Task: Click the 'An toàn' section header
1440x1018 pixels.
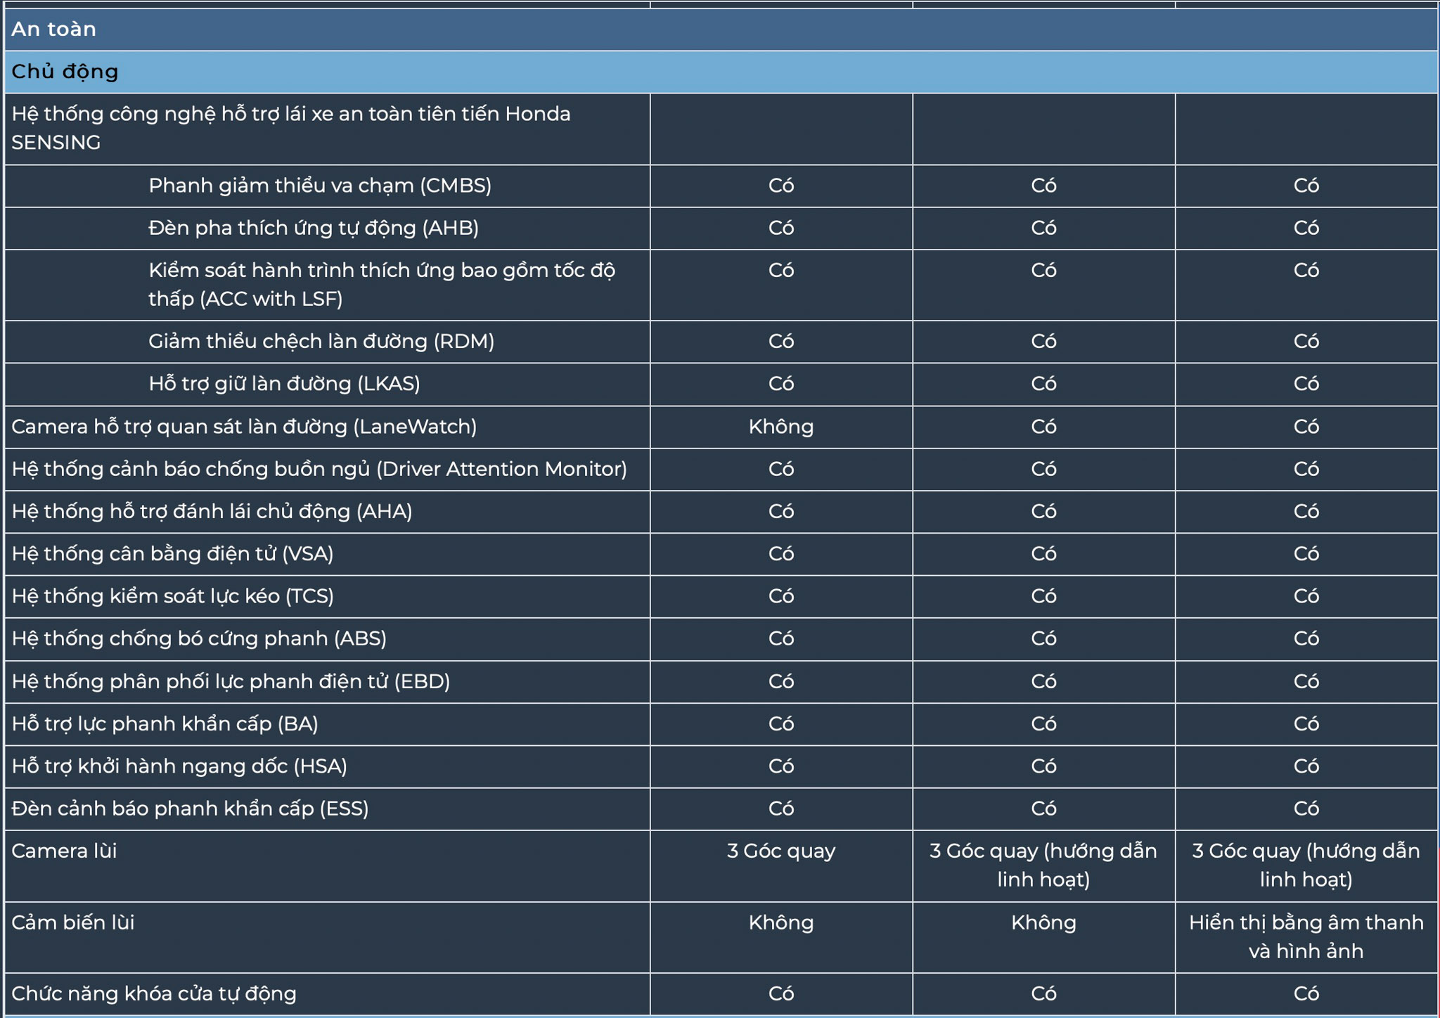Action: (x=54, y=30)
